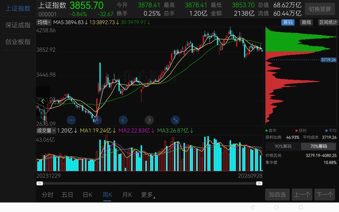Screen dimensions: 339x212
Task: Tap the 上证指数 title in the header
Action: click(x=52, y=6)
